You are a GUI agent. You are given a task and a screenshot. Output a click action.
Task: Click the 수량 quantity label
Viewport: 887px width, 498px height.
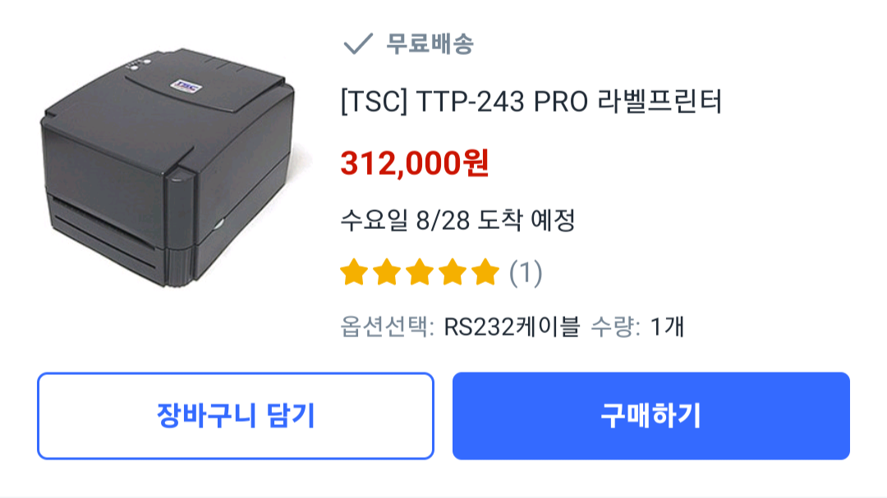(x=615, y=327)
